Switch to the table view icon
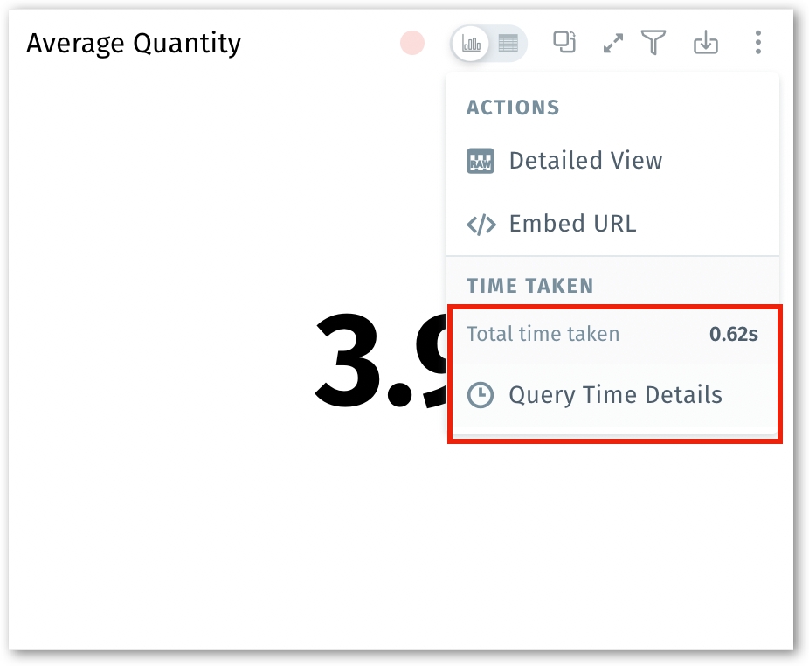The image size is (809, 666). [x=508, y=43]
